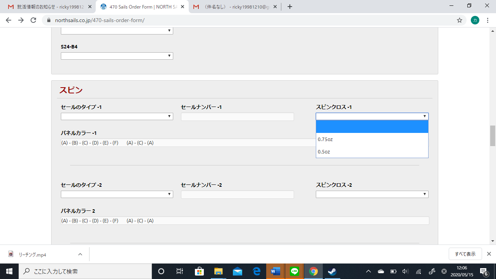Click the page vertical scrollbar thumb
The image size is (496, 279).
coord(493,136)
